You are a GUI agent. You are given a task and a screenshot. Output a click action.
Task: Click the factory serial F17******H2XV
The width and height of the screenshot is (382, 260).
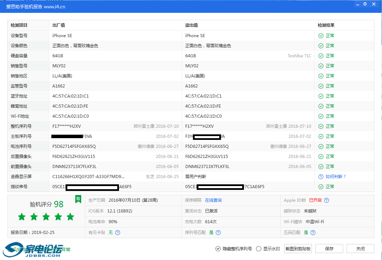click(67, 126)
